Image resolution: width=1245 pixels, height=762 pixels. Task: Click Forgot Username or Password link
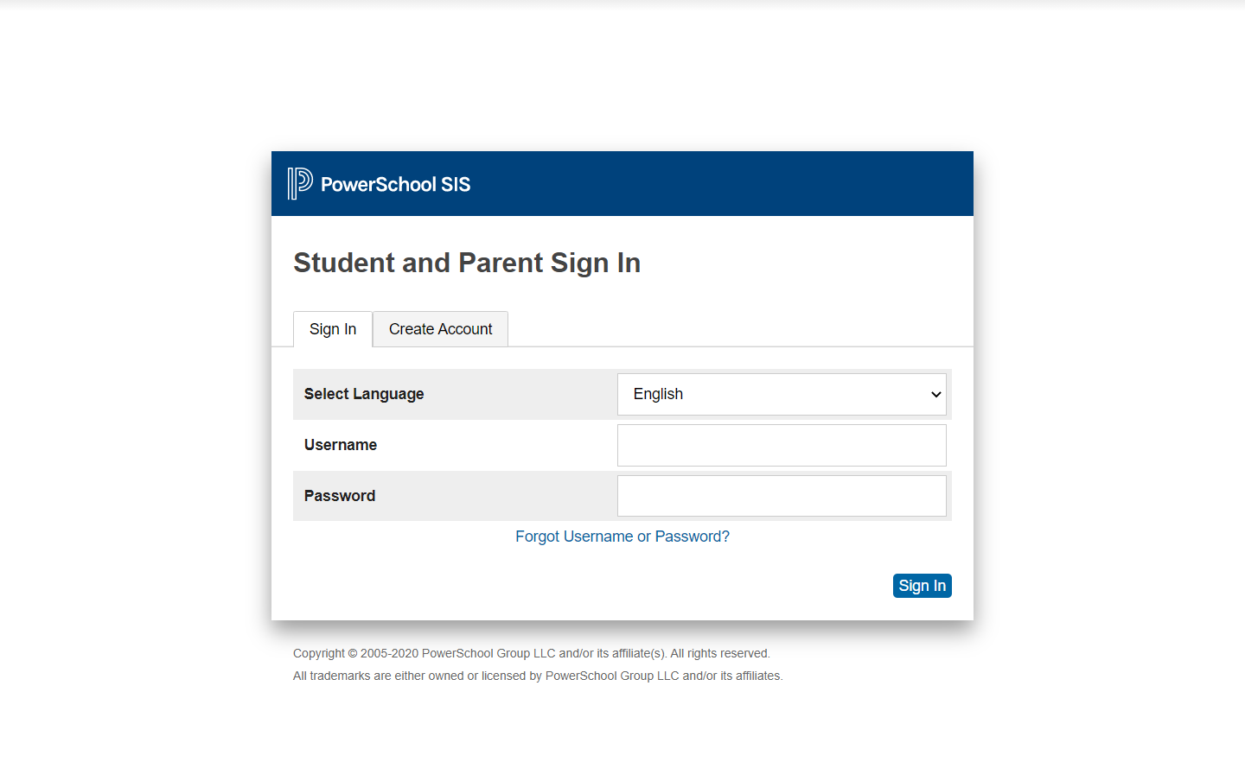coord(622,537)
